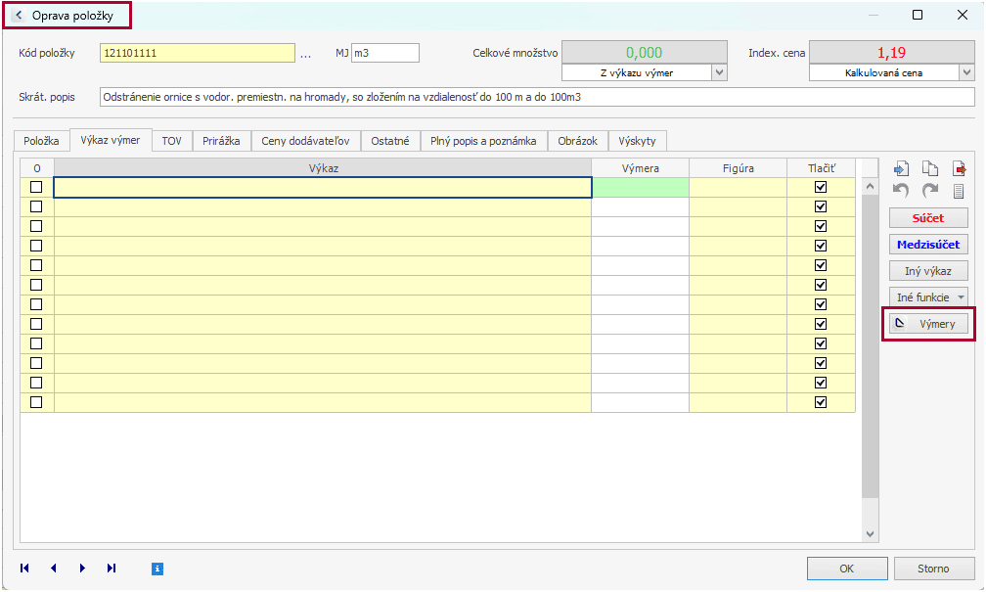Click the copy rows icon
This screenshot has height=592, width=986.
(930, 169)
